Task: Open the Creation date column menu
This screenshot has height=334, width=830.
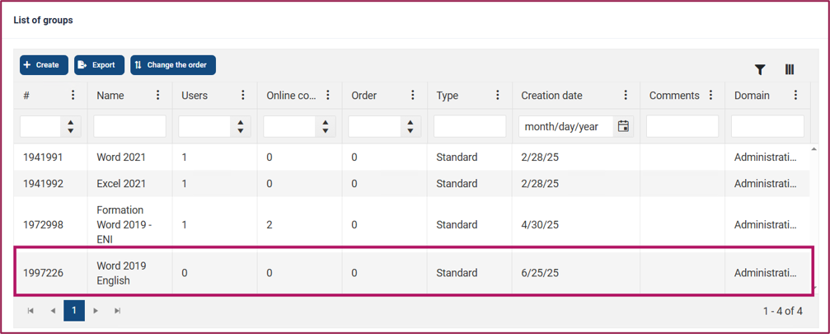Action: click(x=626, y=96)
